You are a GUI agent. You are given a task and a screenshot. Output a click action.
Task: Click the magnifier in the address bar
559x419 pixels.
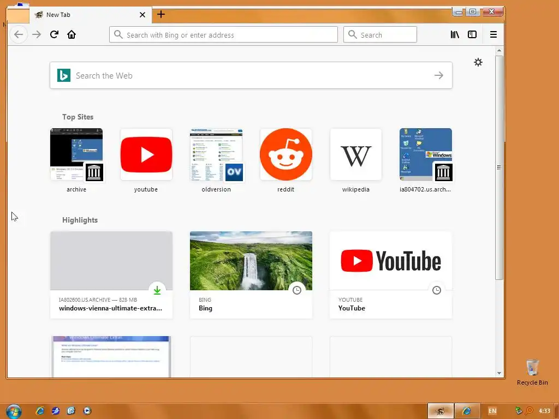(118, 34)
